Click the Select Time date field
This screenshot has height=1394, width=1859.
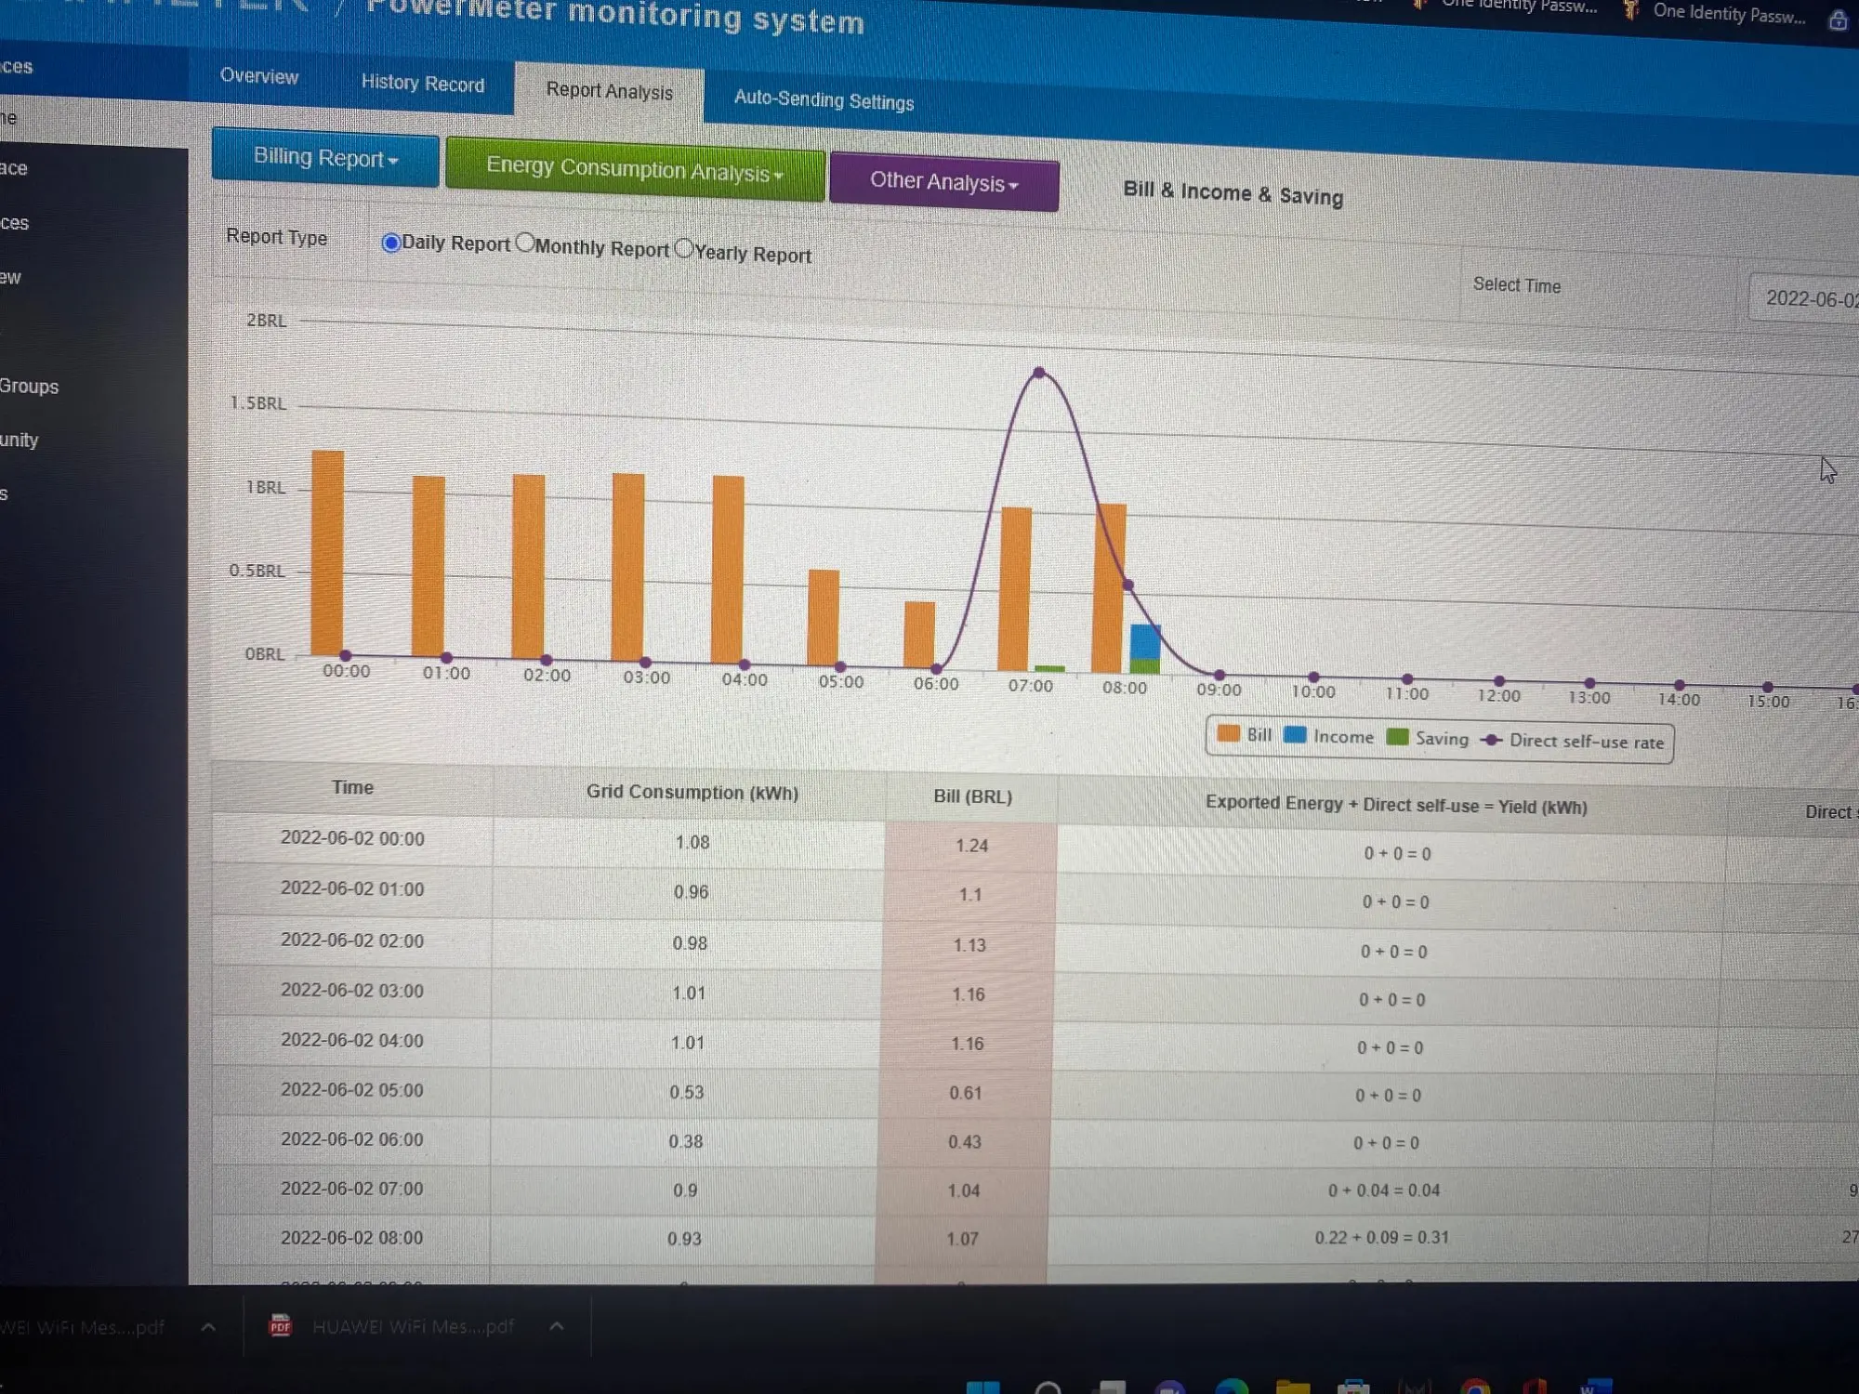click(1808, 298)
